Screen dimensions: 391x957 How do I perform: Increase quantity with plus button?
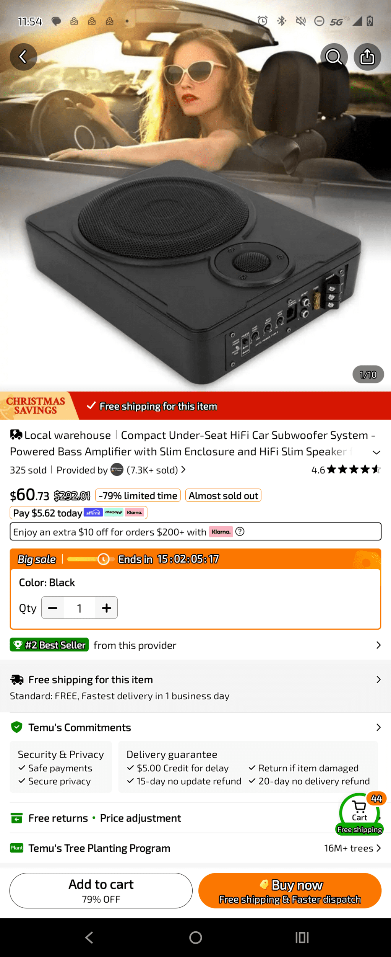point(107,608)
